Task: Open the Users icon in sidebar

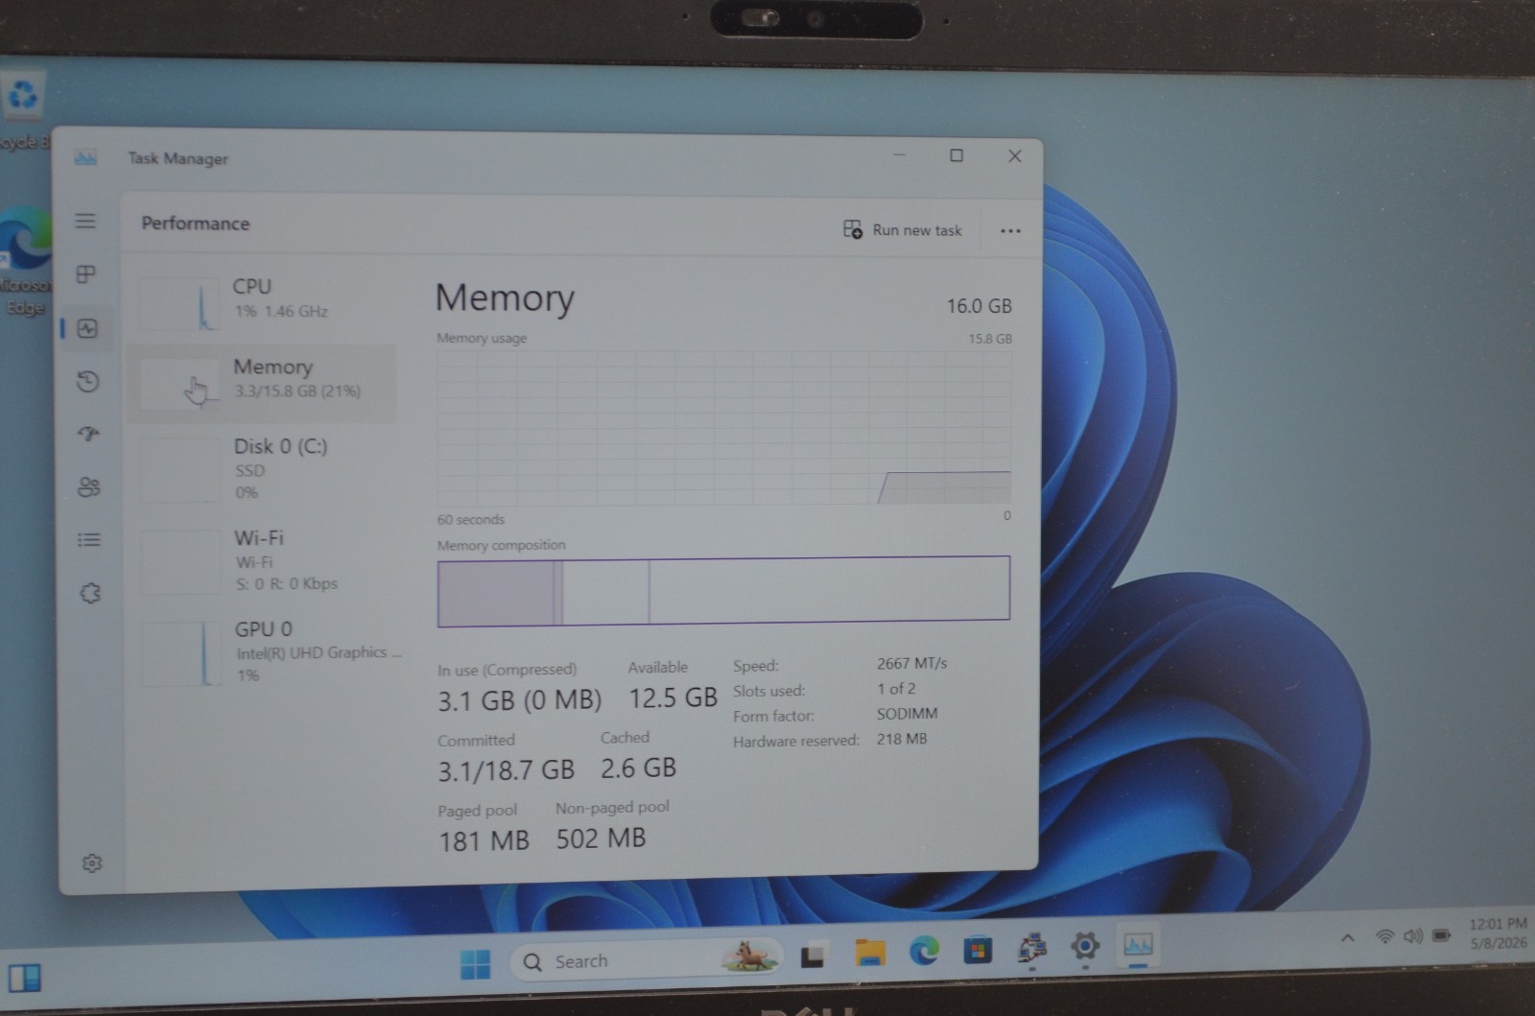Action: coord(88,487)
